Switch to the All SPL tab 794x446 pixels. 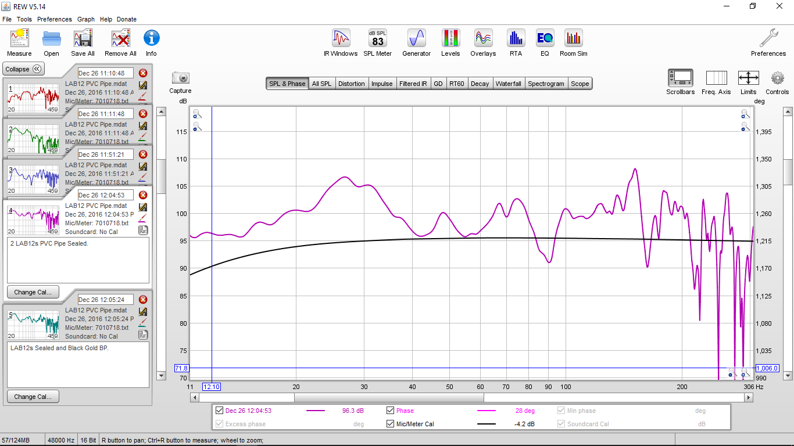(x=321, y=84)
